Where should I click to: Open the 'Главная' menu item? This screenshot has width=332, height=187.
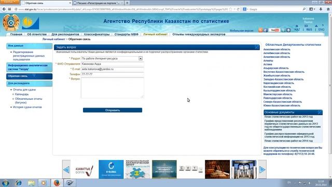pyautogui.click(x=16, y=34)
